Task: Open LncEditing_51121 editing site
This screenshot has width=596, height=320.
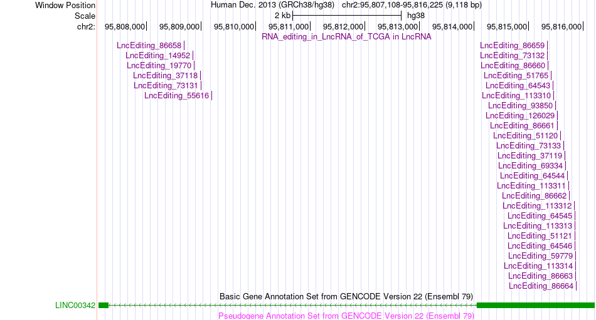Action: [540, 236]
